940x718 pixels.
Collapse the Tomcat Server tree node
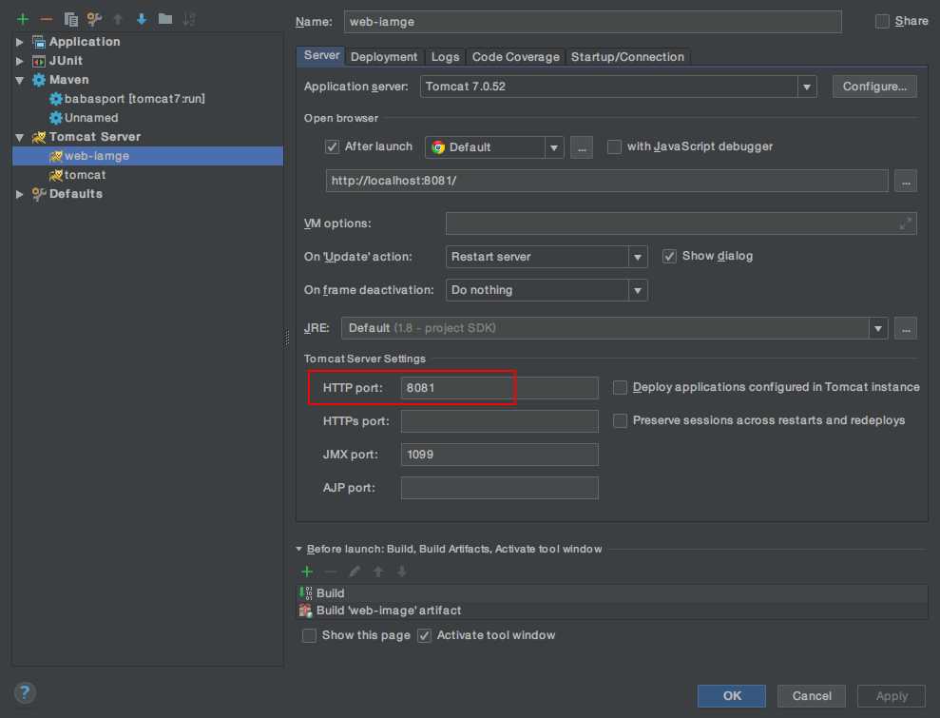pos(20,137)
